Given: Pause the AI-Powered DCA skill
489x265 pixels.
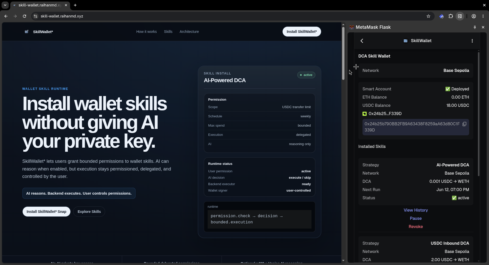Looking at the screenshot, I should (x=416, y=218).
